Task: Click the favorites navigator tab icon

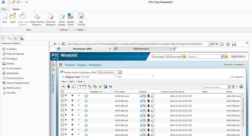Action: [x=15, y=38]
